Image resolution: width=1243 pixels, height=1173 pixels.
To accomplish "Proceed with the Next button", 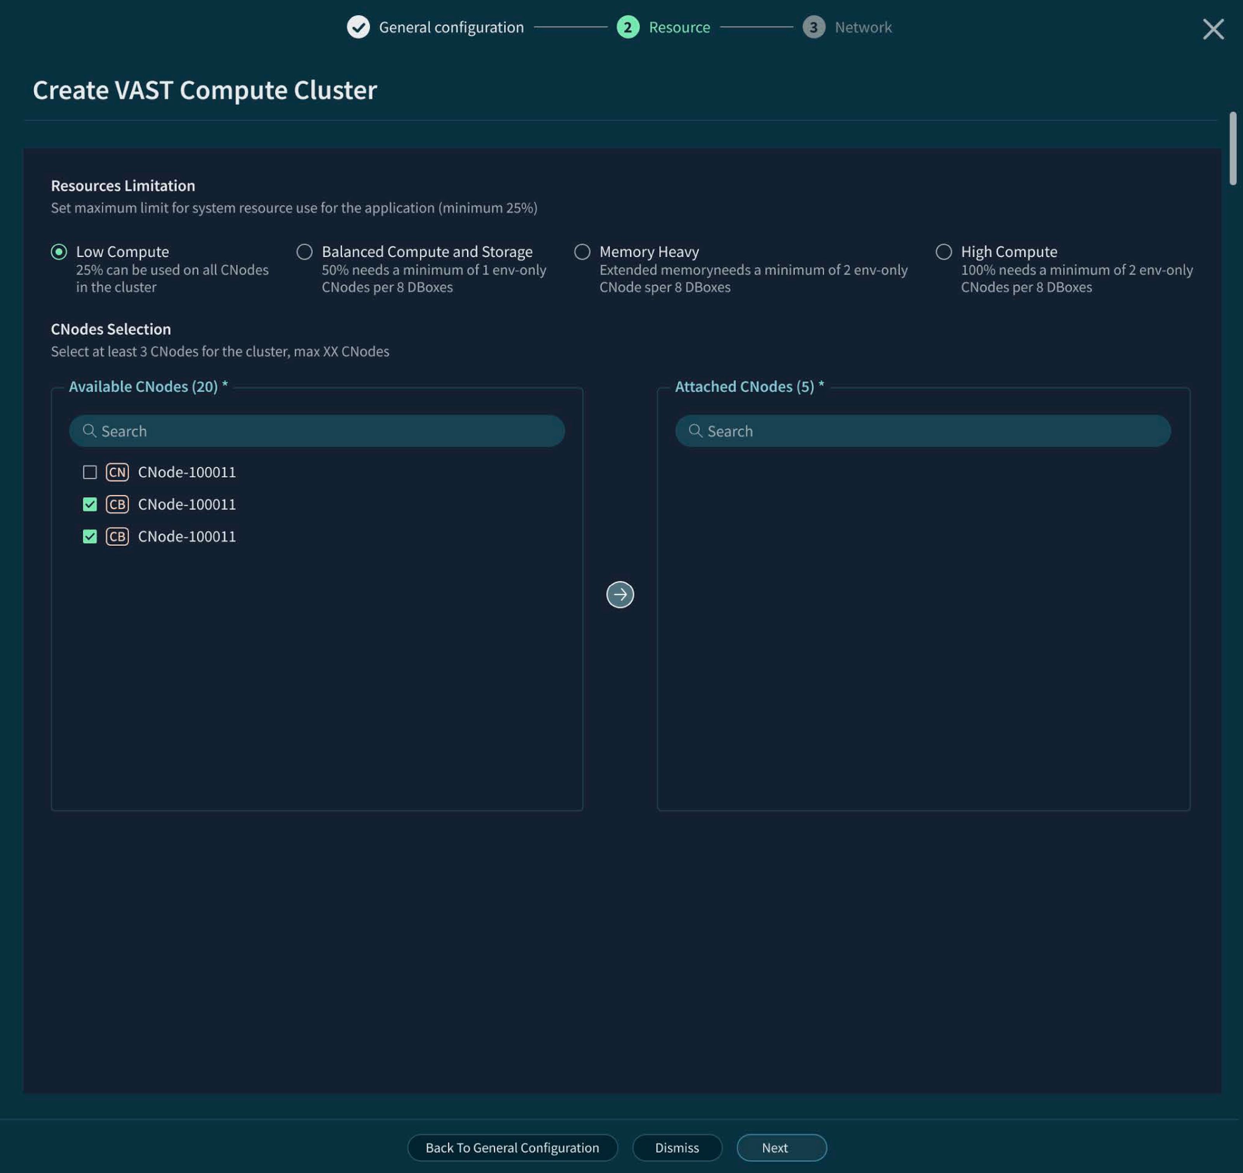I will 782,1147.
